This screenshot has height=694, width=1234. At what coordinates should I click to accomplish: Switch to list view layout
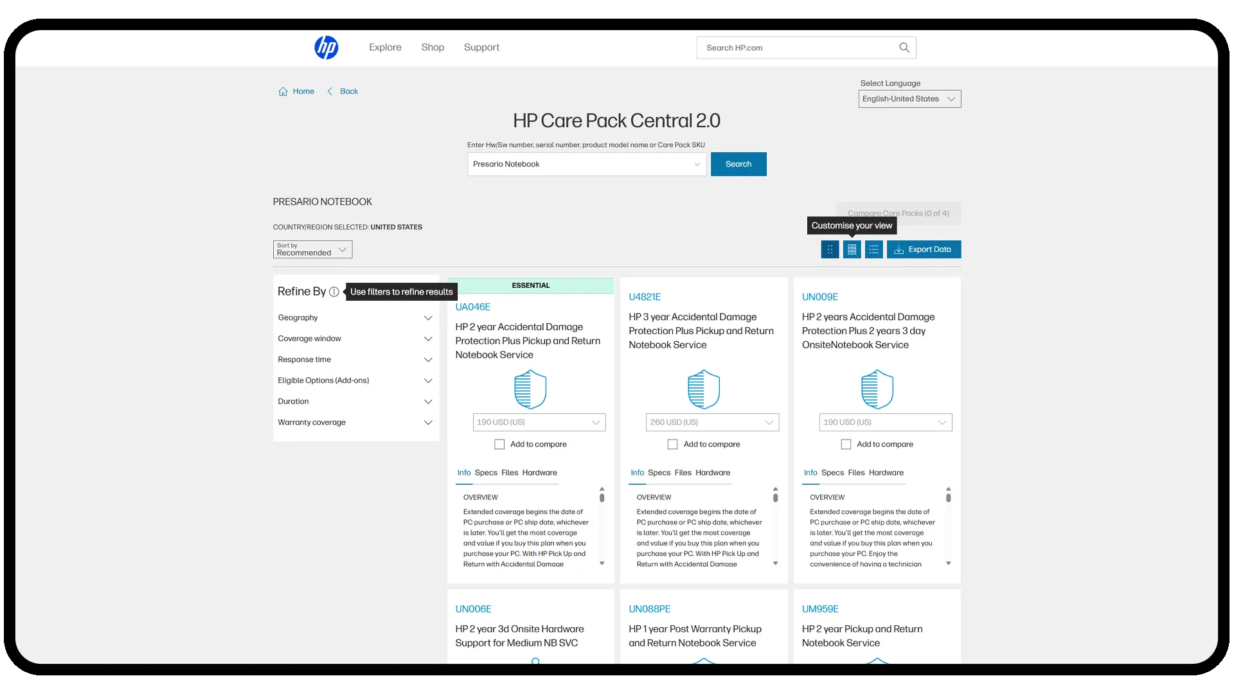(874, 249)
